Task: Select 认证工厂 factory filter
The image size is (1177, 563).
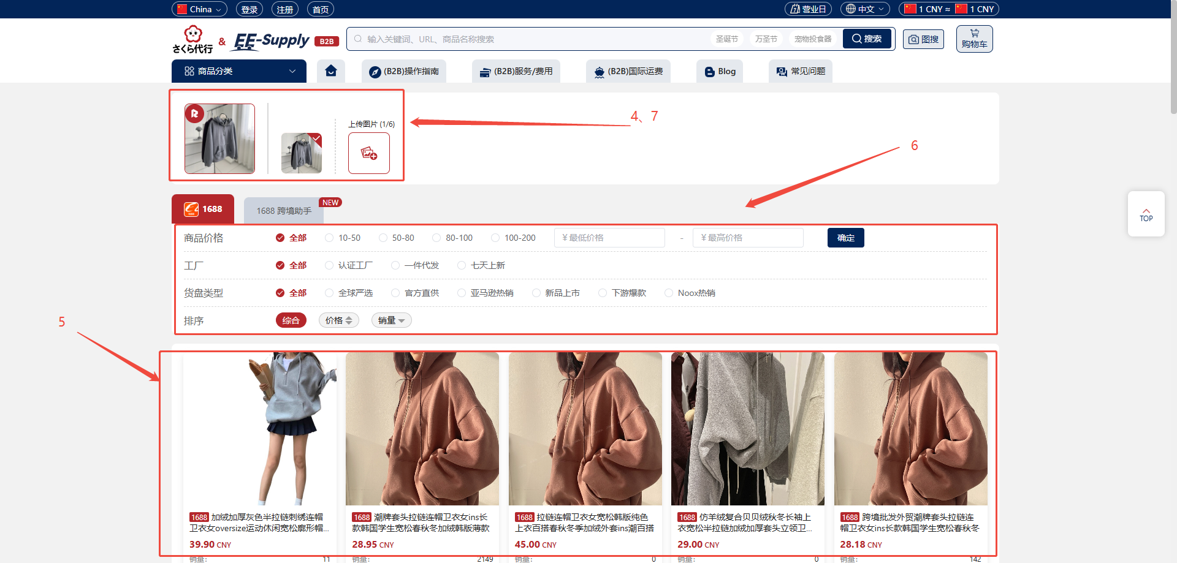Action: (x=349, y=265)
